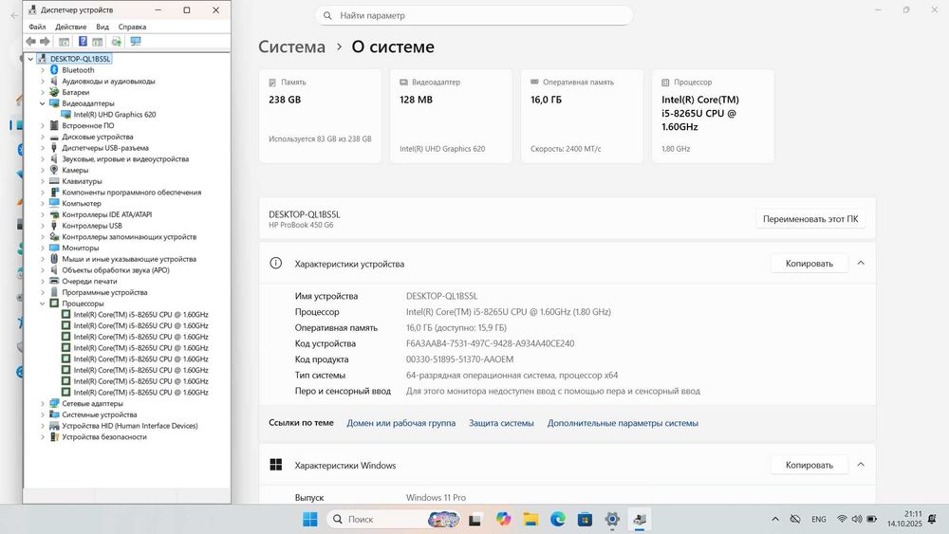Click the Память 238 GB card
This screenshot has height=534, width=949.
click(320, 116)
